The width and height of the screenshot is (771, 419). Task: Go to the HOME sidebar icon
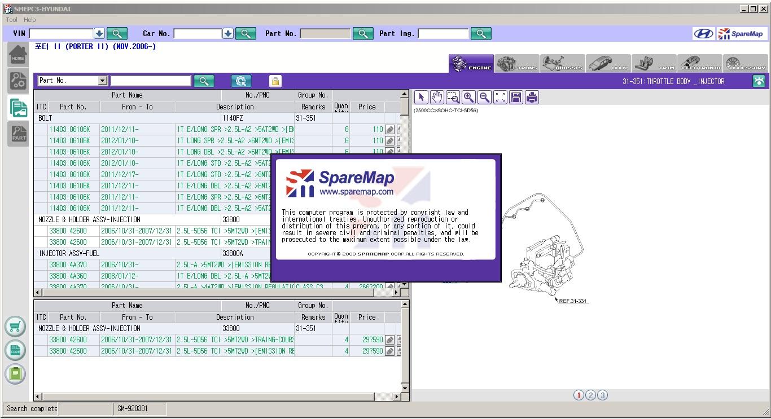[18, 55]
